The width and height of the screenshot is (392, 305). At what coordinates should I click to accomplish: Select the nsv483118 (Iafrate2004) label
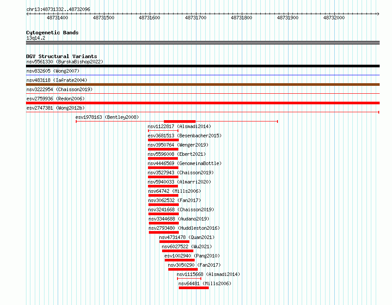(x=57, y=80)
